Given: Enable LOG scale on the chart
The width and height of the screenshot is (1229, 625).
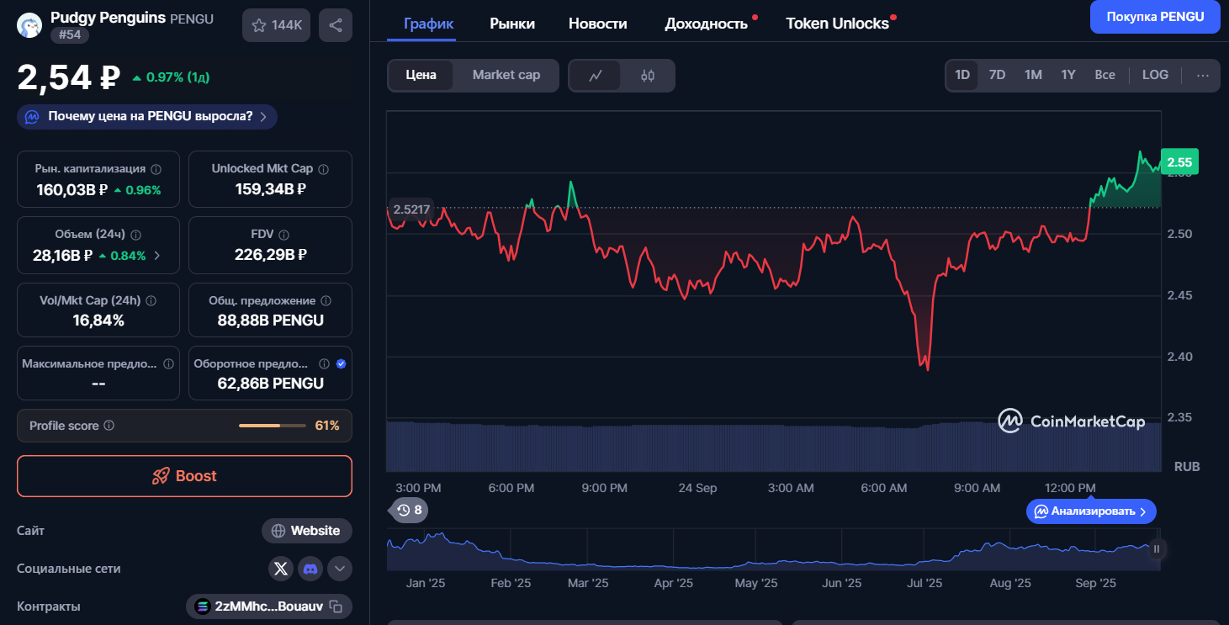Looking at the screenshot, I should (x=1154, y=75).
